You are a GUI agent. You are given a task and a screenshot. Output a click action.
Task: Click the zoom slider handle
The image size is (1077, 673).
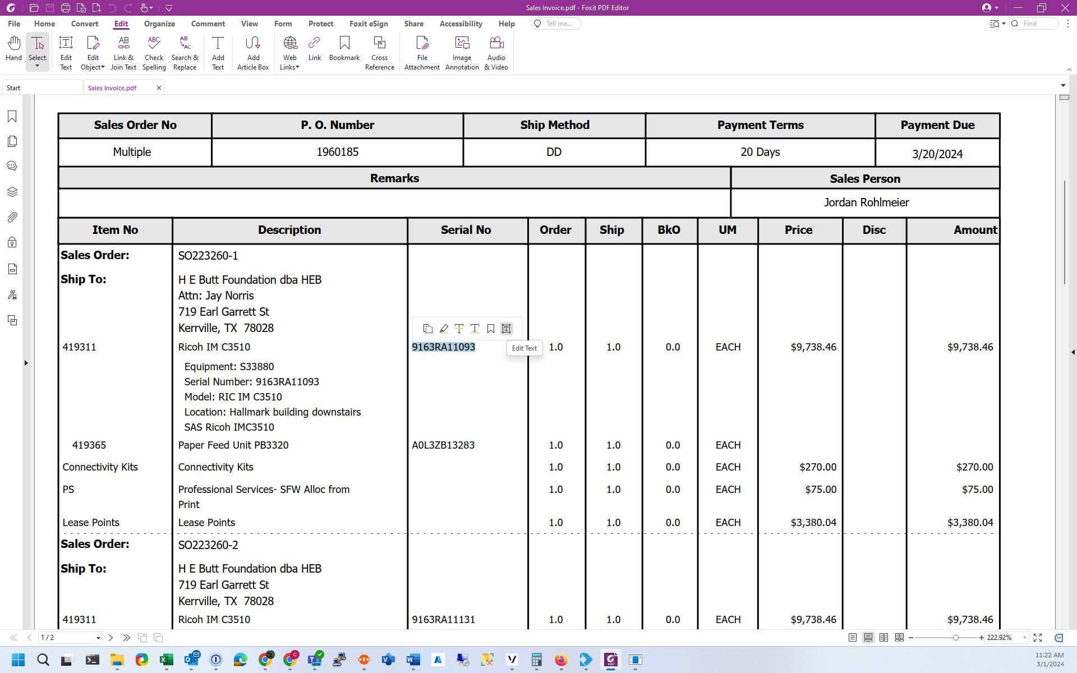(955, 638)
